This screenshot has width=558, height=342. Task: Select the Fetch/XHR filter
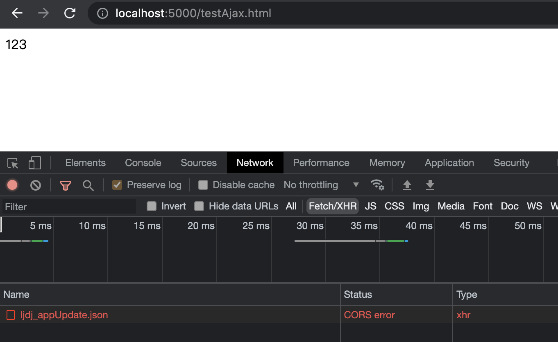tap(333, 206)
